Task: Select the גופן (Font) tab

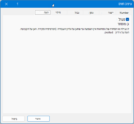Action: pyautogui.click(x=91, y=13)
